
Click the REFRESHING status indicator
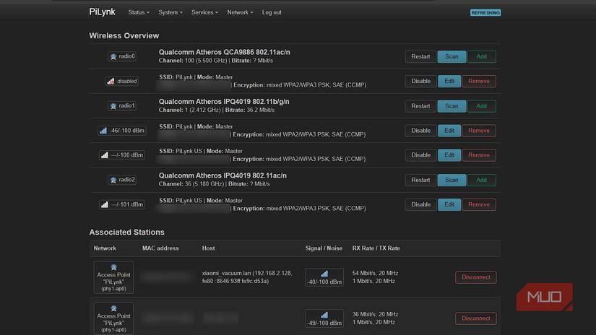pyautogui.click(x=485, y=12)
